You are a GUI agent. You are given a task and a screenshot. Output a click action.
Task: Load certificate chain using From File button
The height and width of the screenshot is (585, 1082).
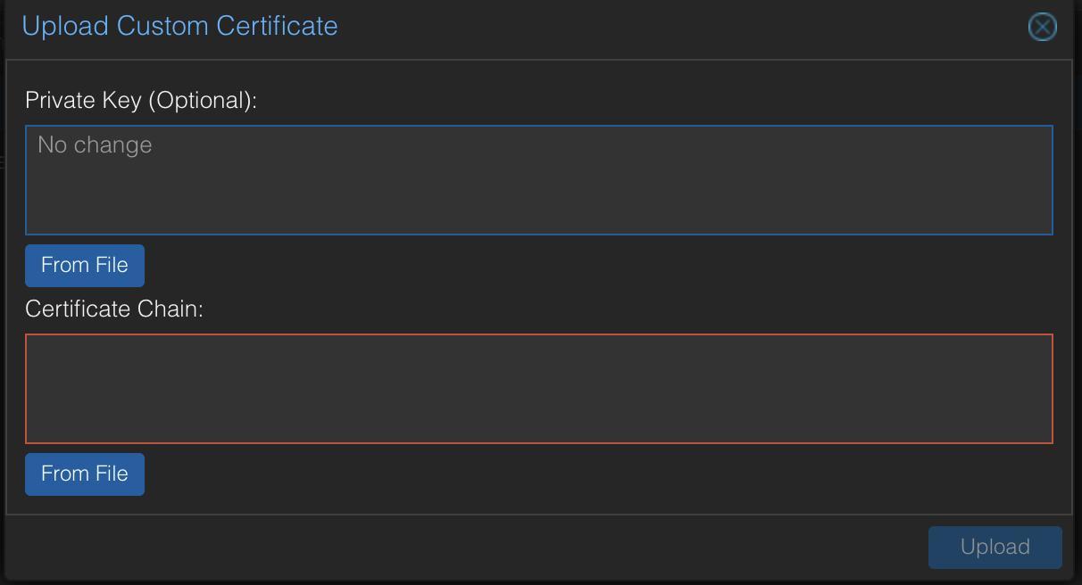coord(85,474)
